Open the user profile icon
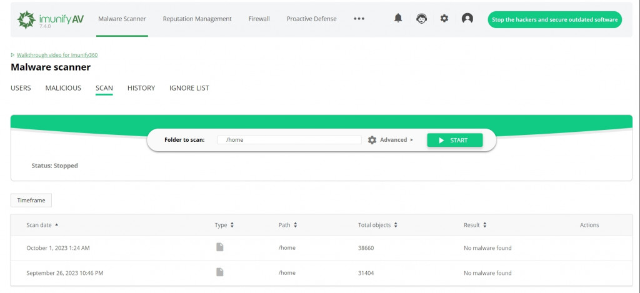The height and width of the screenshot is (293, 640). pos(467,18)
